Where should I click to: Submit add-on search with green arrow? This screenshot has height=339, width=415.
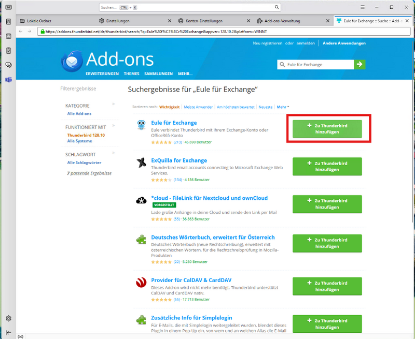[359, 64]
